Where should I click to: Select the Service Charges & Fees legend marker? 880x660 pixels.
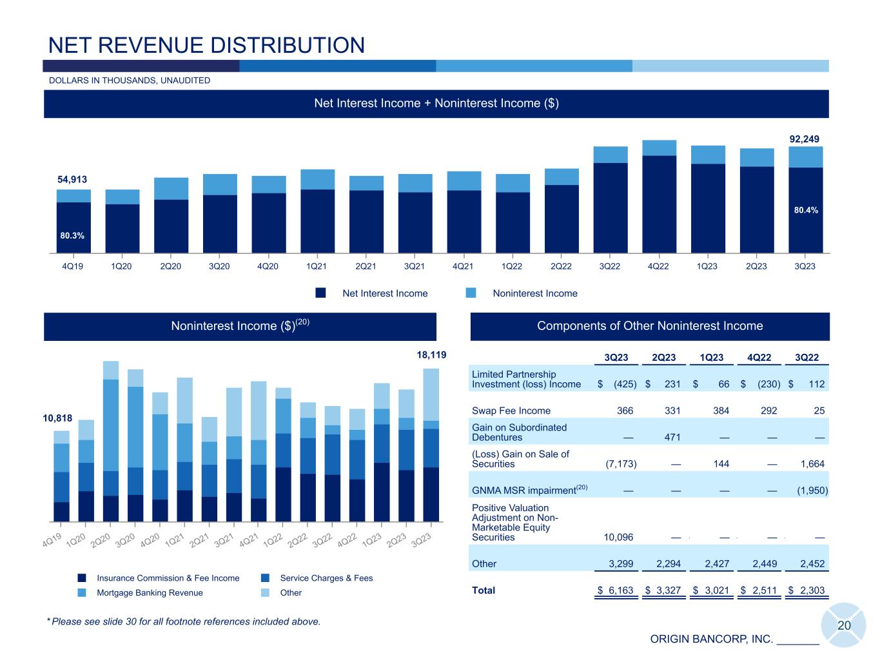[266, 578]
